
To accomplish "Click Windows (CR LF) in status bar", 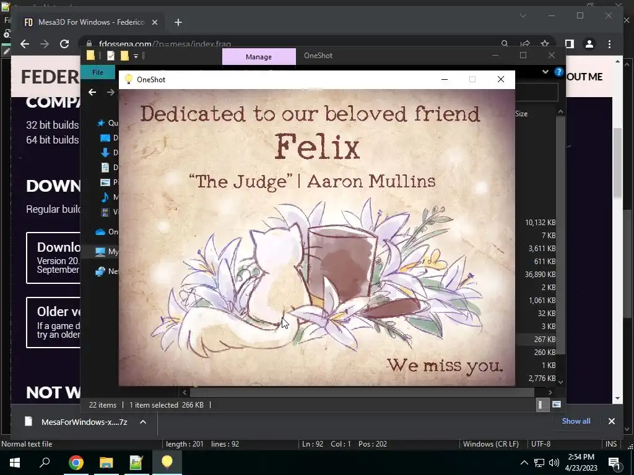I will [490, 444].
